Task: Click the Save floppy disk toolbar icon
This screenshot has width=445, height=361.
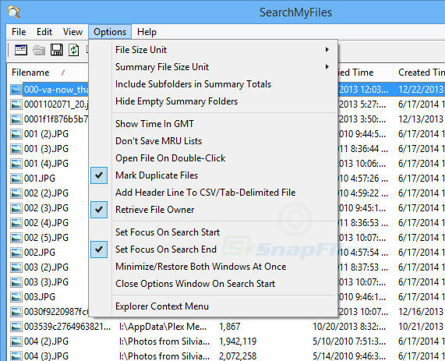Action: click(x=56, y=50)
